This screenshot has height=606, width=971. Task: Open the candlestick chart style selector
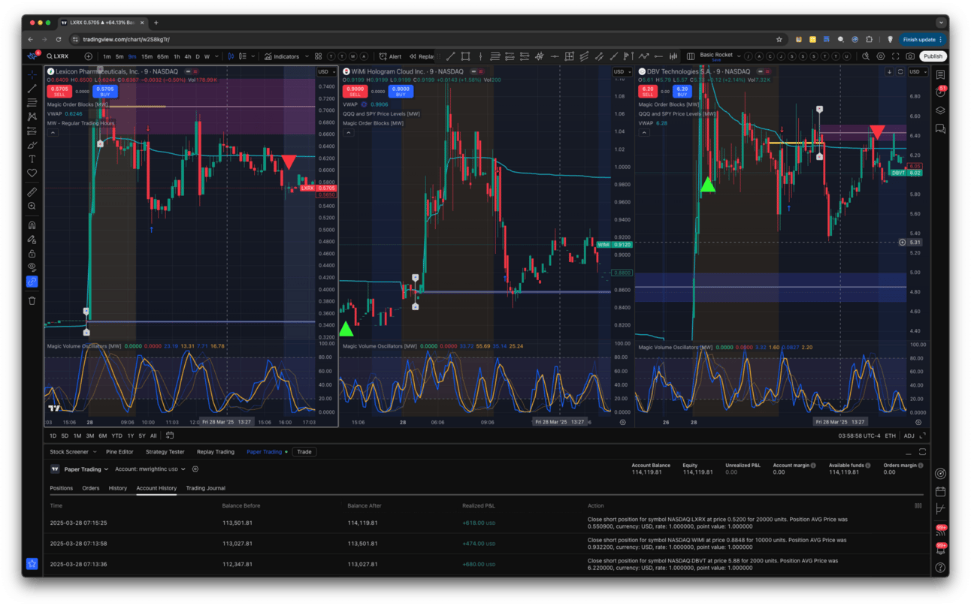pyautogui.click(x=231, y=56)
